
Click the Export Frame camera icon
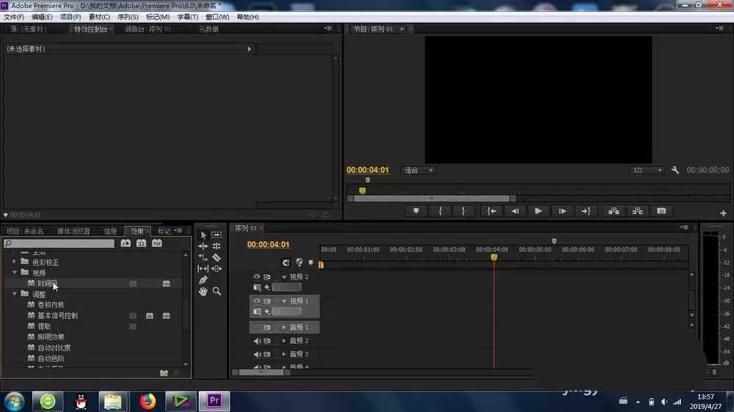coord(661,211)
